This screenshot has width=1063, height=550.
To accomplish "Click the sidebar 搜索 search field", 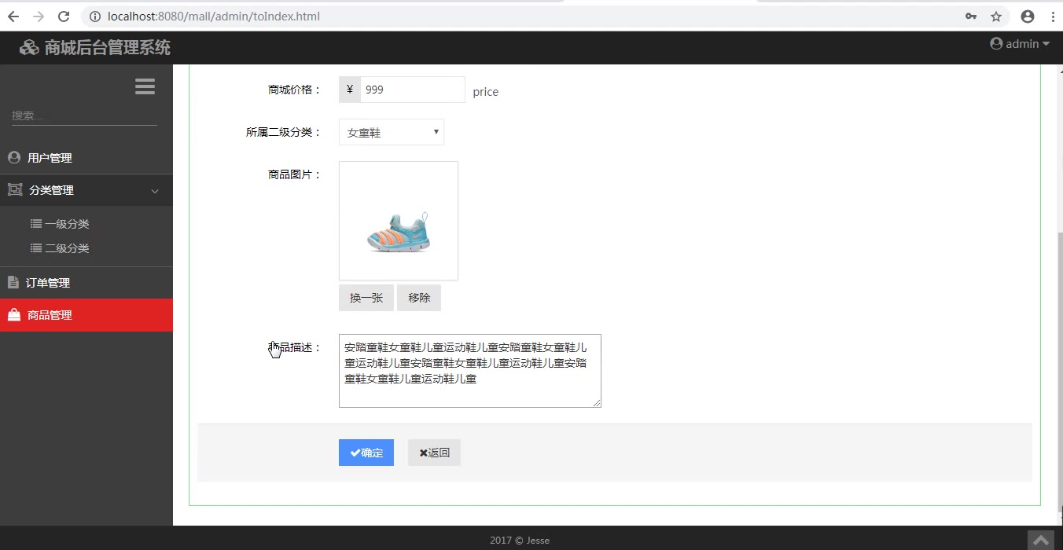I will click(84, 115).
